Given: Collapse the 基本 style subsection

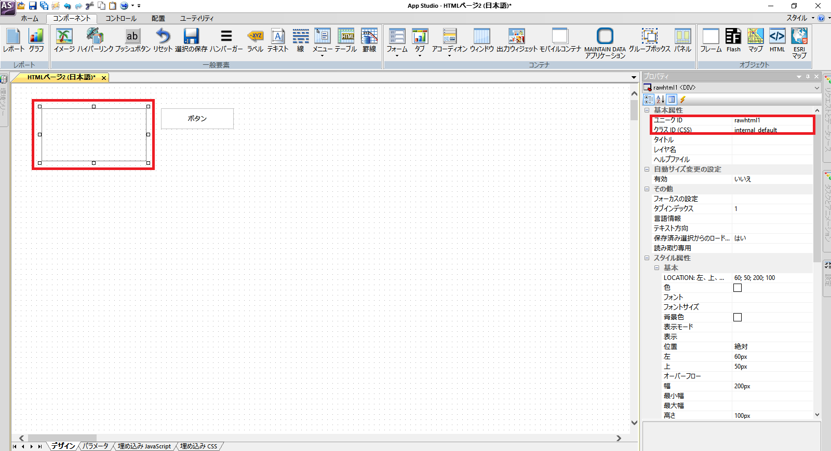Looking at the screenshot, I should click(x=657, y=267).
